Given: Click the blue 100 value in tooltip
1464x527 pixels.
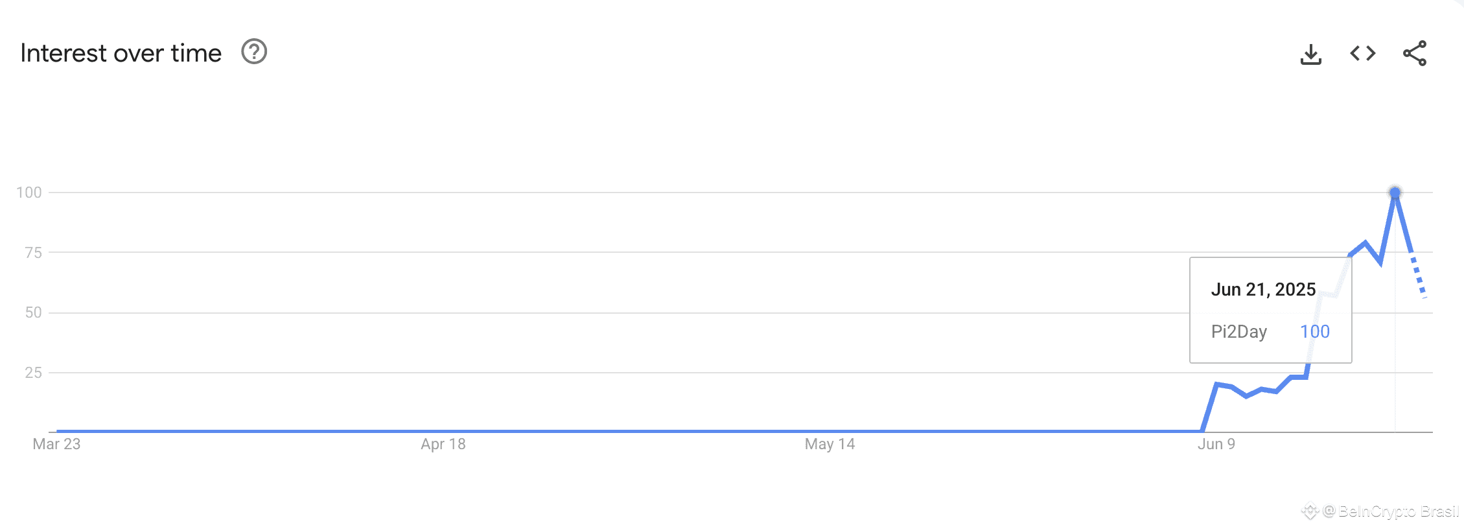Looking at the screenshot, I should [x=1314, y=332].
